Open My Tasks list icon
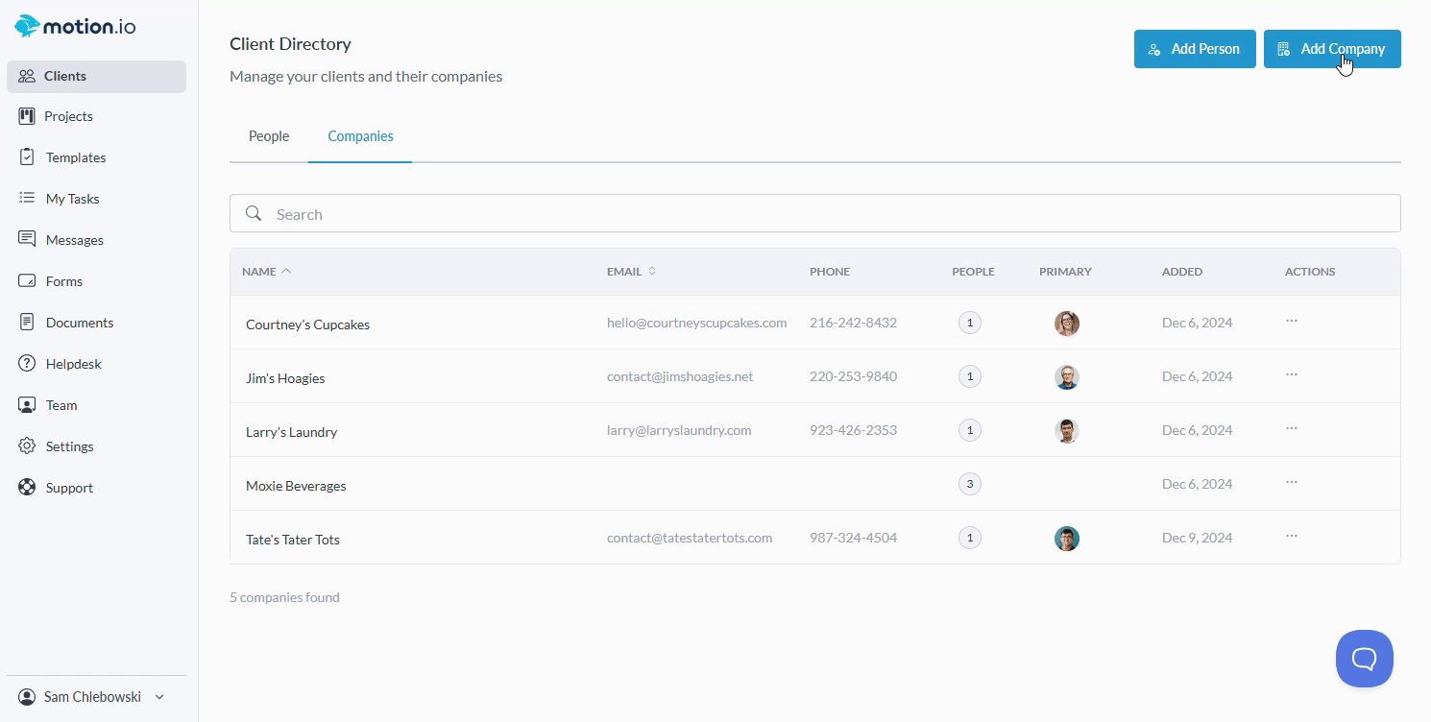Viewport: 1431px width, 722px height. (x=27, y=199)
